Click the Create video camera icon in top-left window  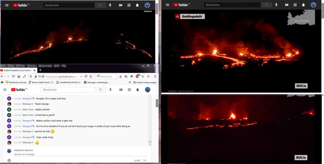click(121, 5)
